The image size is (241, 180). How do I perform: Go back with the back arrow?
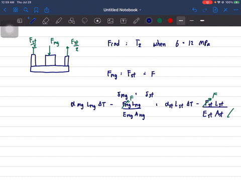coord(5,10)
